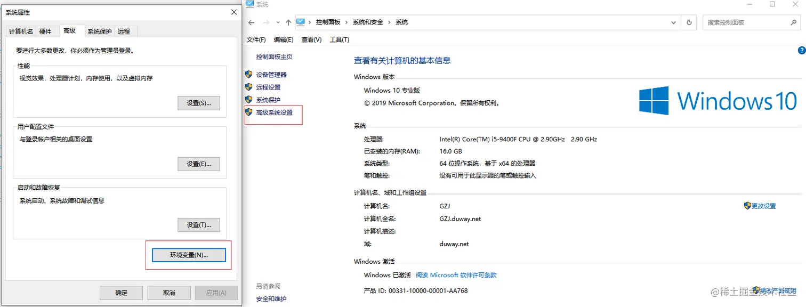Open the 工具(T) menu
This screenshot has height=307, width=806.
[x=340, y=40]
